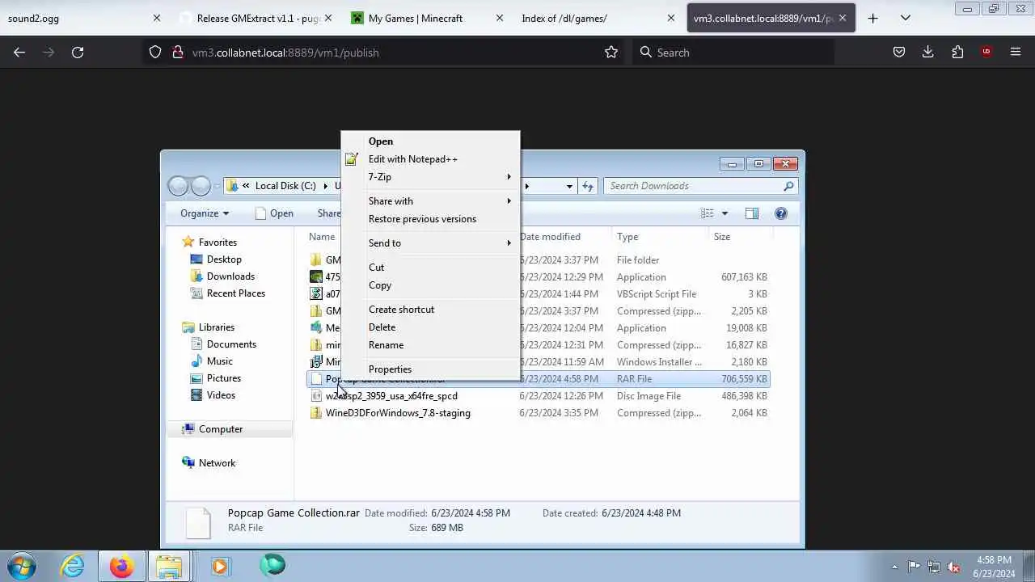This screenshot has height=582, width=1035.
Task: Open the media player taskbar icon
Action: pos(219,566)
